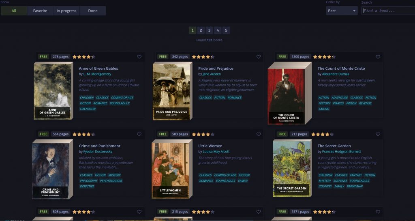415x221 pixels.
Task: Select the REVENGE tag
Action: tap(365, 103)
